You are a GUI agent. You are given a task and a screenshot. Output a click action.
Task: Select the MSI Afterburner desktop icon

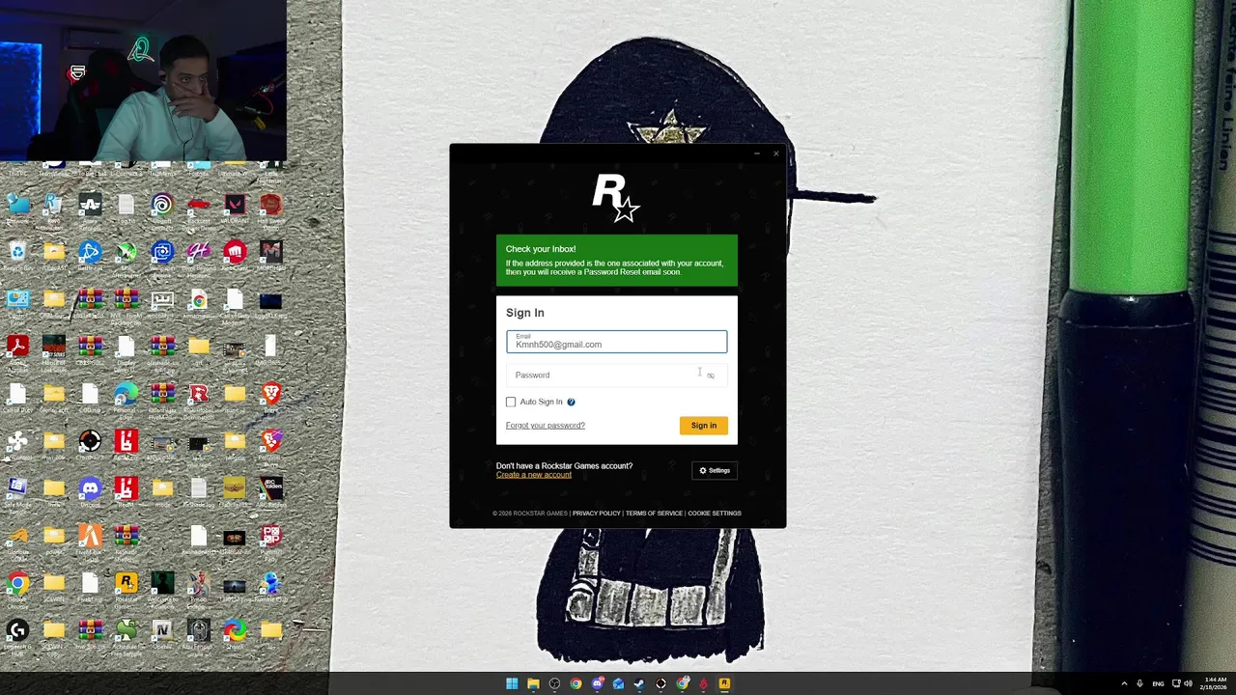[x=126, y=256]
